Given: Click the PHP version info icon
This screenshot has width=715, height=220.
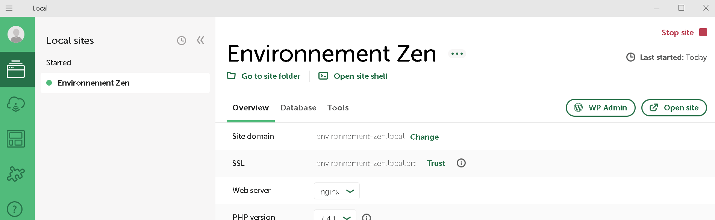Looking at the screenshot, I should [x=366, y=217].
